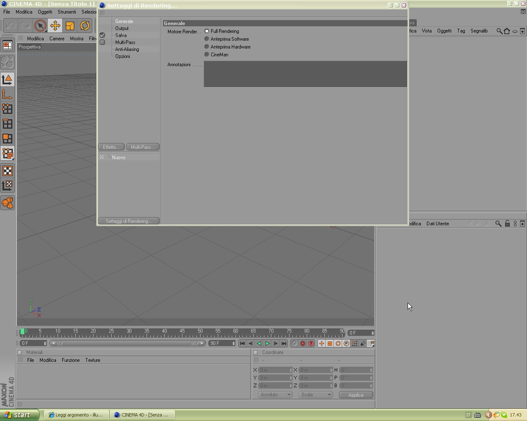Open the Anti-Aliasing settings section
This screenshot has height=421, width=527.
click(x=127, y=49)
